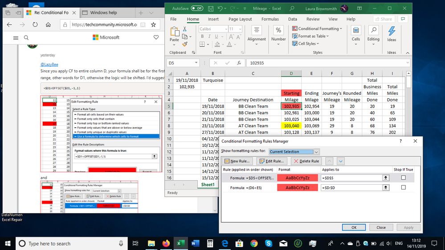Click the Type here to search box

[x=72, y=243]
